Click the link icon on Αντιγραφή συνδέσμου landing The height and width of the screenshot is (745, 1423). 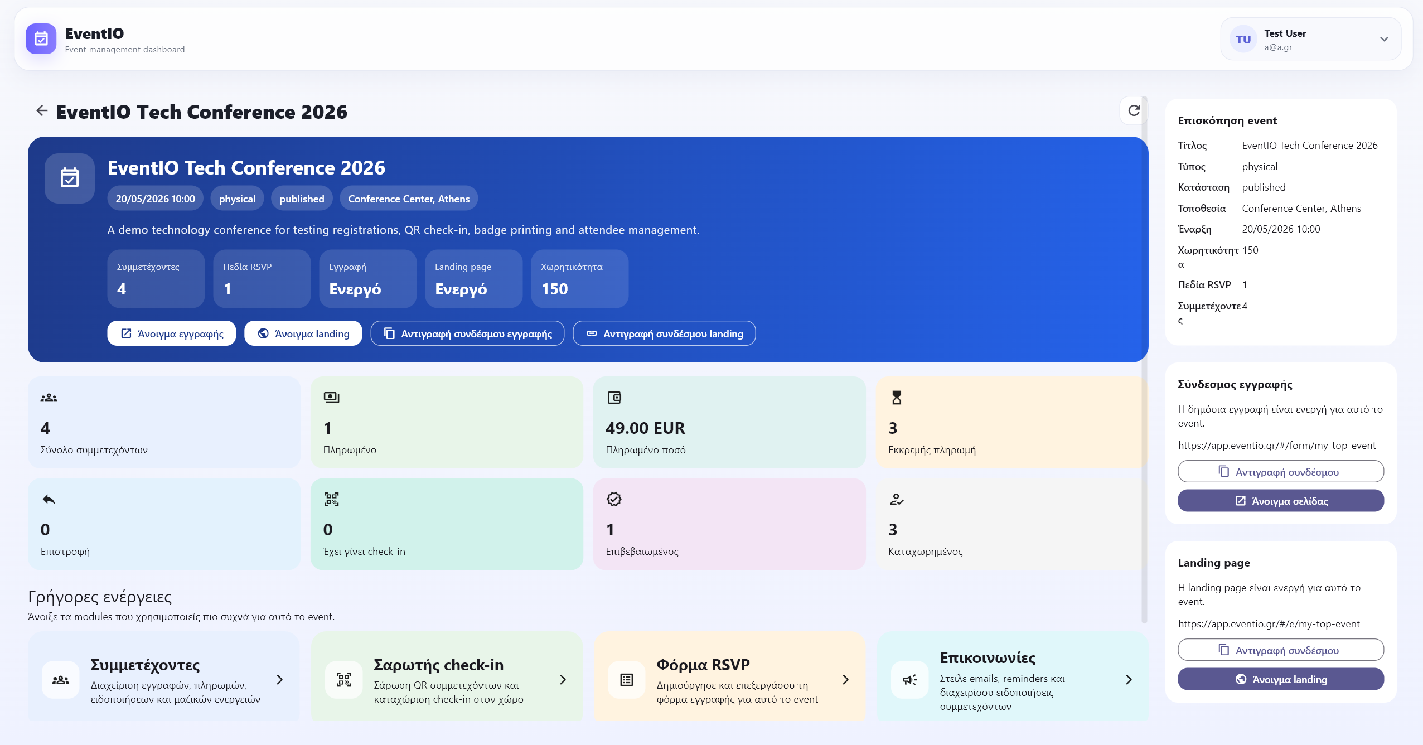click(x=592, y=333)
